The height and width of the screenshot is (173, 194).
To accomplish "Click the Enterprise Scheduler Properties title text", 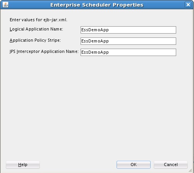I will [97, 5].
